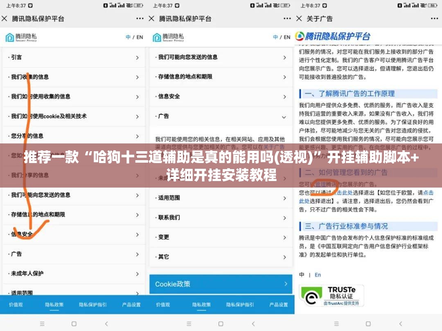The image size is (442, 331).
Task: Tap Android home icon on 关于广告 screen
Action: [368, 324]
